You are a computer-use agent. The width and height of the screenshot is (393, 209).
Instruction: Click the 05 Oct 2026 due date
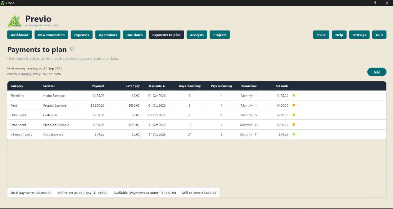click(157, 115)
